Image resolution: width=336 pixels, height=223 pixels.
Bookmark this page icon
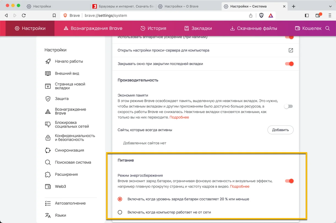tap(54, 16)
